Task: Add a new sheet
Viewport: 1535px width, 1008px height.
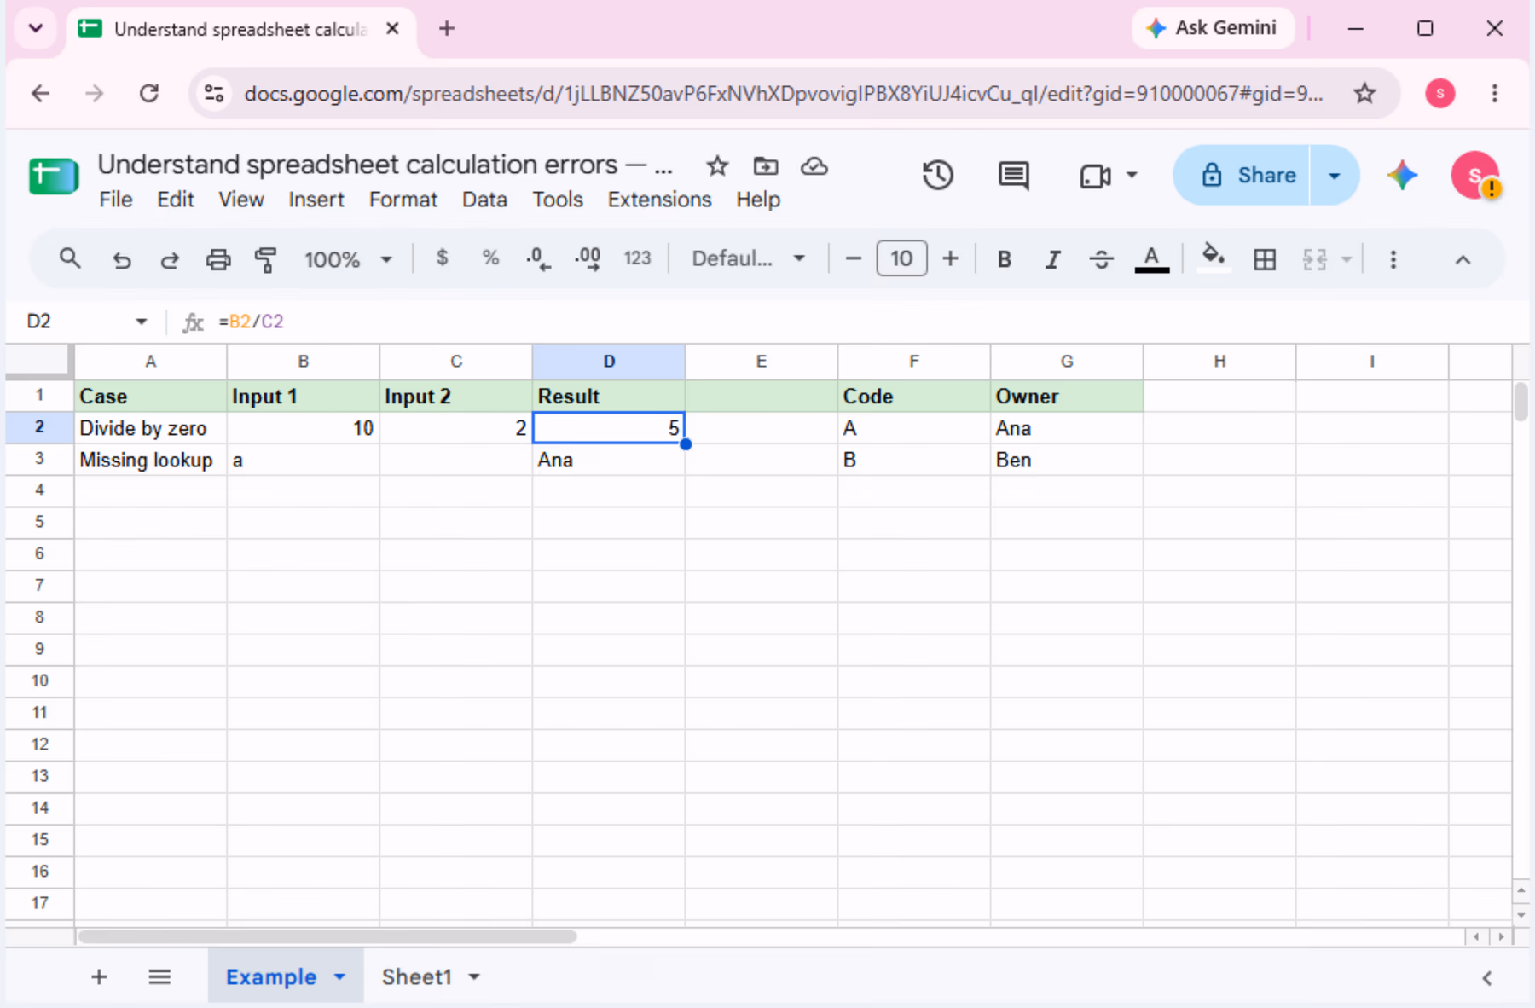Action: 99,977
